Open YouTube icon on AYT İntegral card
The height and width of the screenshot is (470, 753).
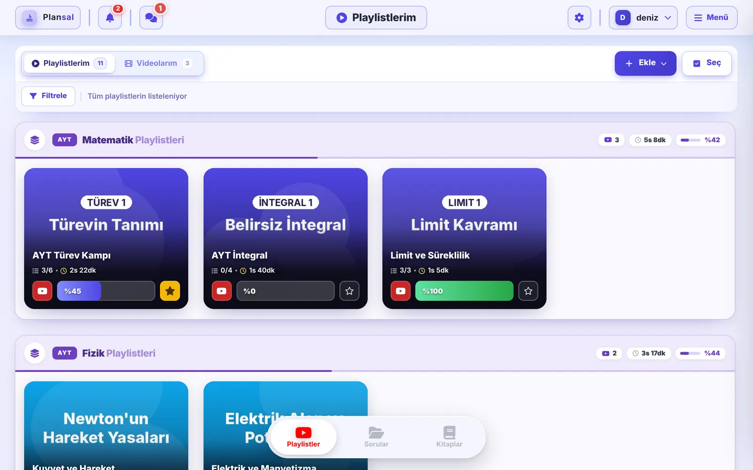(x=222, y=291)
